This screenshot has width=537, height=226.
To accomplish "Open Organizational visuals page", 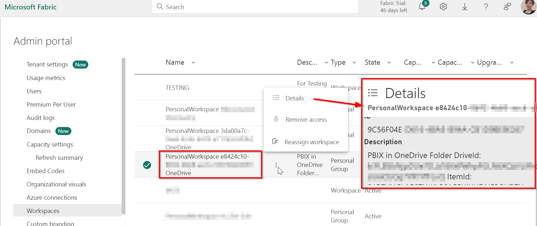I will click(57, 184).
